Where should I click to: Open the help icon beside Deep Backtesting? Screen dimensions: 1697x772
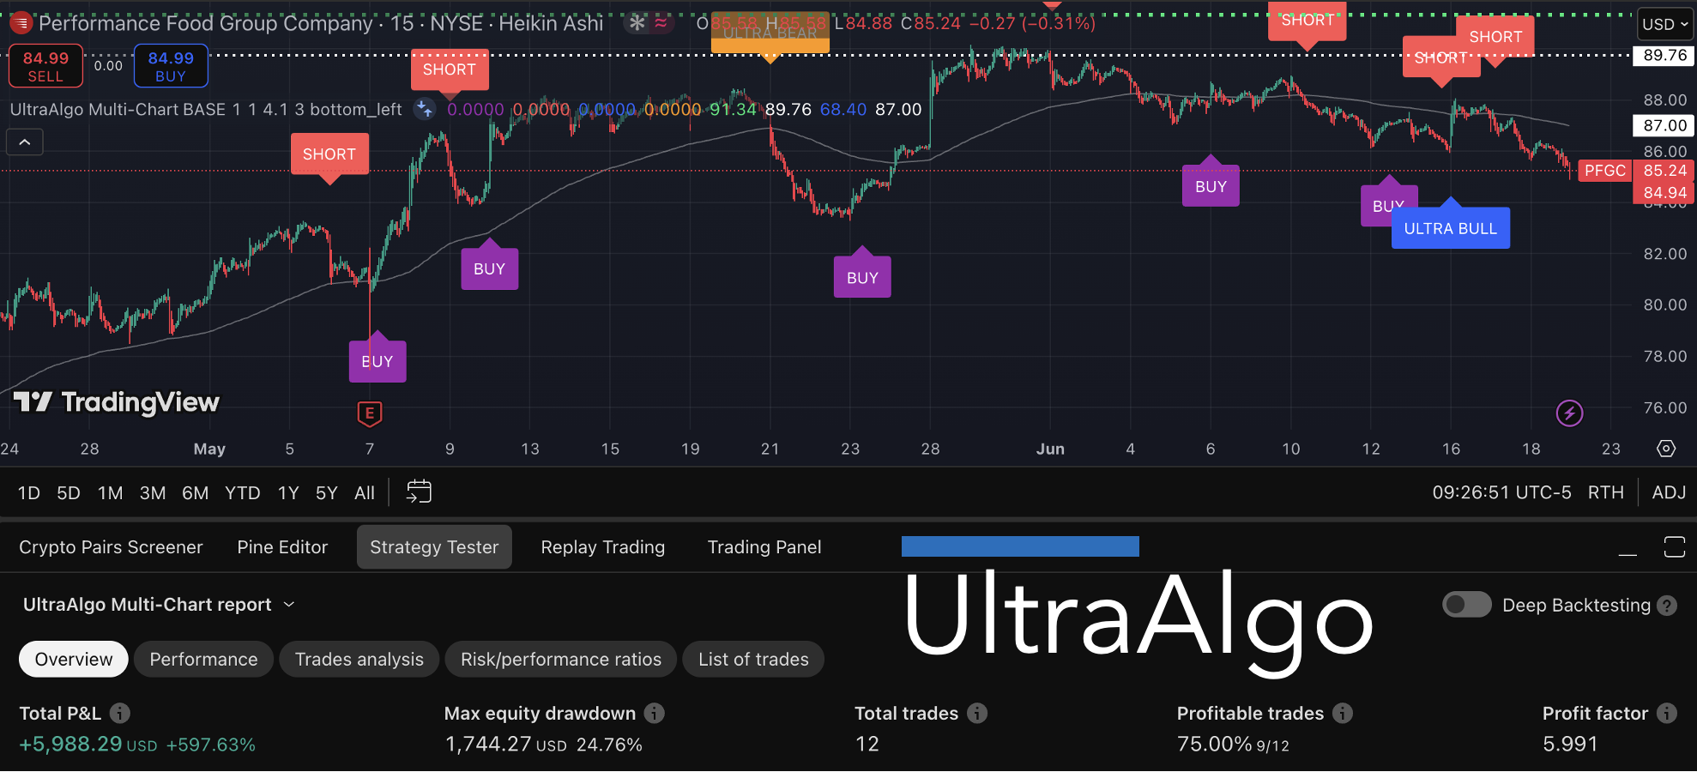point(1667,606)
